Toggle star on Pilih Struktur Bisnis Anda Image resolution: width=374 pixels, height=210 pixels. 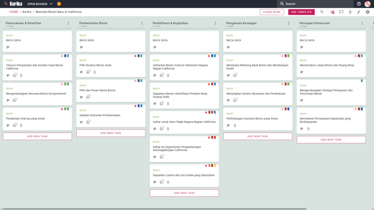[x=136, y=56]
